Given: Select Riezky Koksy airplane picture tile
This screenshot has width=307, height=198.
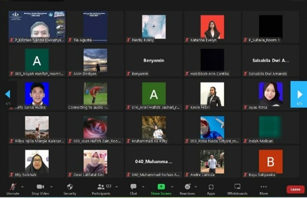Looking at the screenshot, I should coord(153,27).
